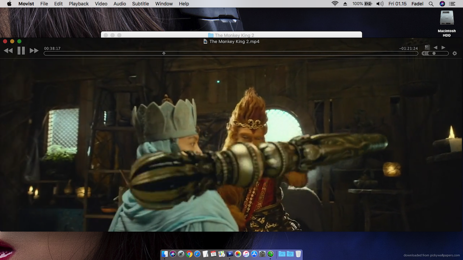Click the playback seek bar track
463x260 pixels.
231,53
